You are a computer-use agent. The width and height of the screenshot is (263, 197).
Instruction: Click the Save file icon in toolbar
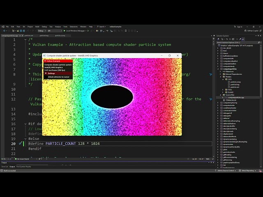pyautogui.click(x=21, y=31)
